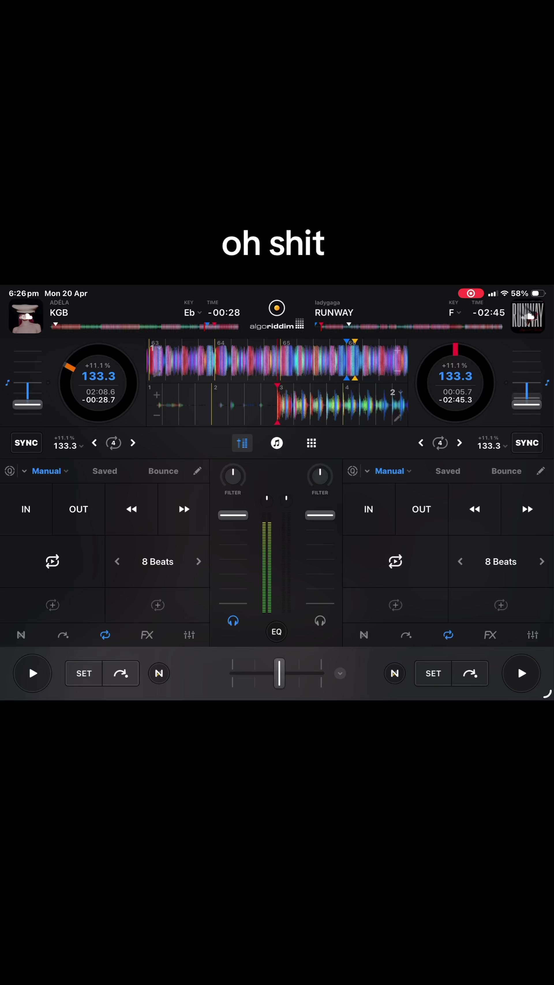Open left deck EQ sliders tab icon
The image size is (554, 985).
point(189,635)
